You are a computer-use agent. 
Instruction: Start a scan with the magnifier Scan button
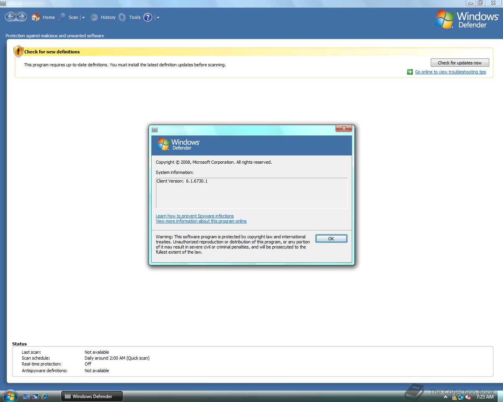click(x=68, y=17)
